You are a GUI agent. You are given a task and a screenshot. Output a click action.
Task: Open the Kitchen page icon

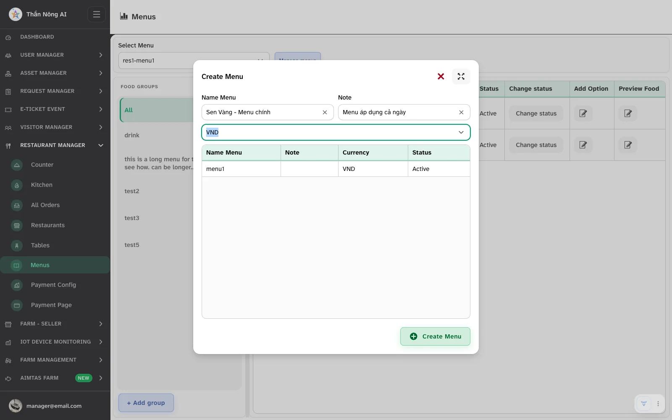point(17,185)
